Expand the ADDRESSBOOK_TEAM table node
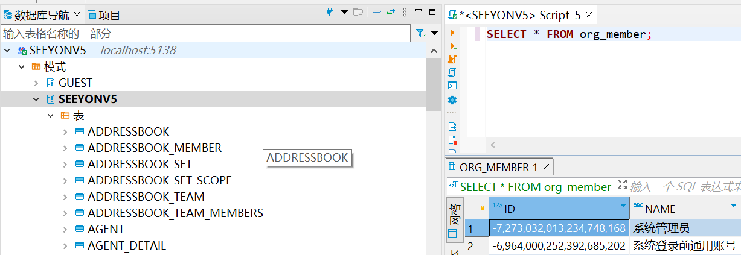 (65, 197)
